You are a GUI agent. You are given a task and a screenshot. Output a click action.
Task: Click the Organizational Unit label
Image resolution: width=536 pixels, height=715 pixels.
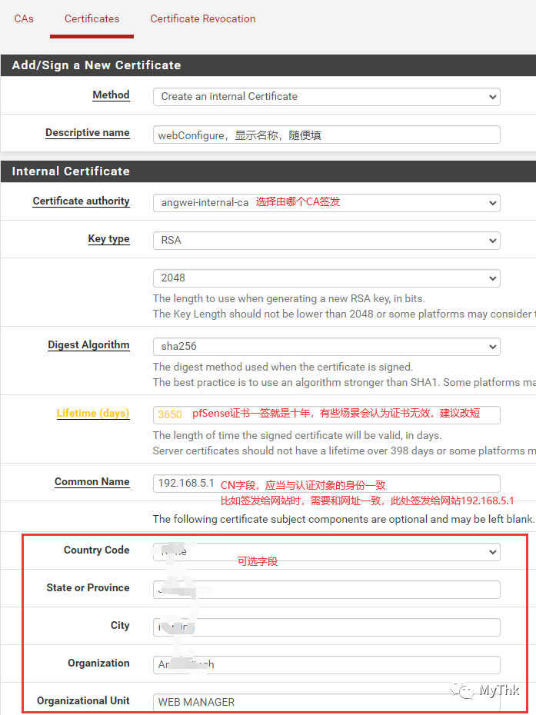[x=84, y=700]
